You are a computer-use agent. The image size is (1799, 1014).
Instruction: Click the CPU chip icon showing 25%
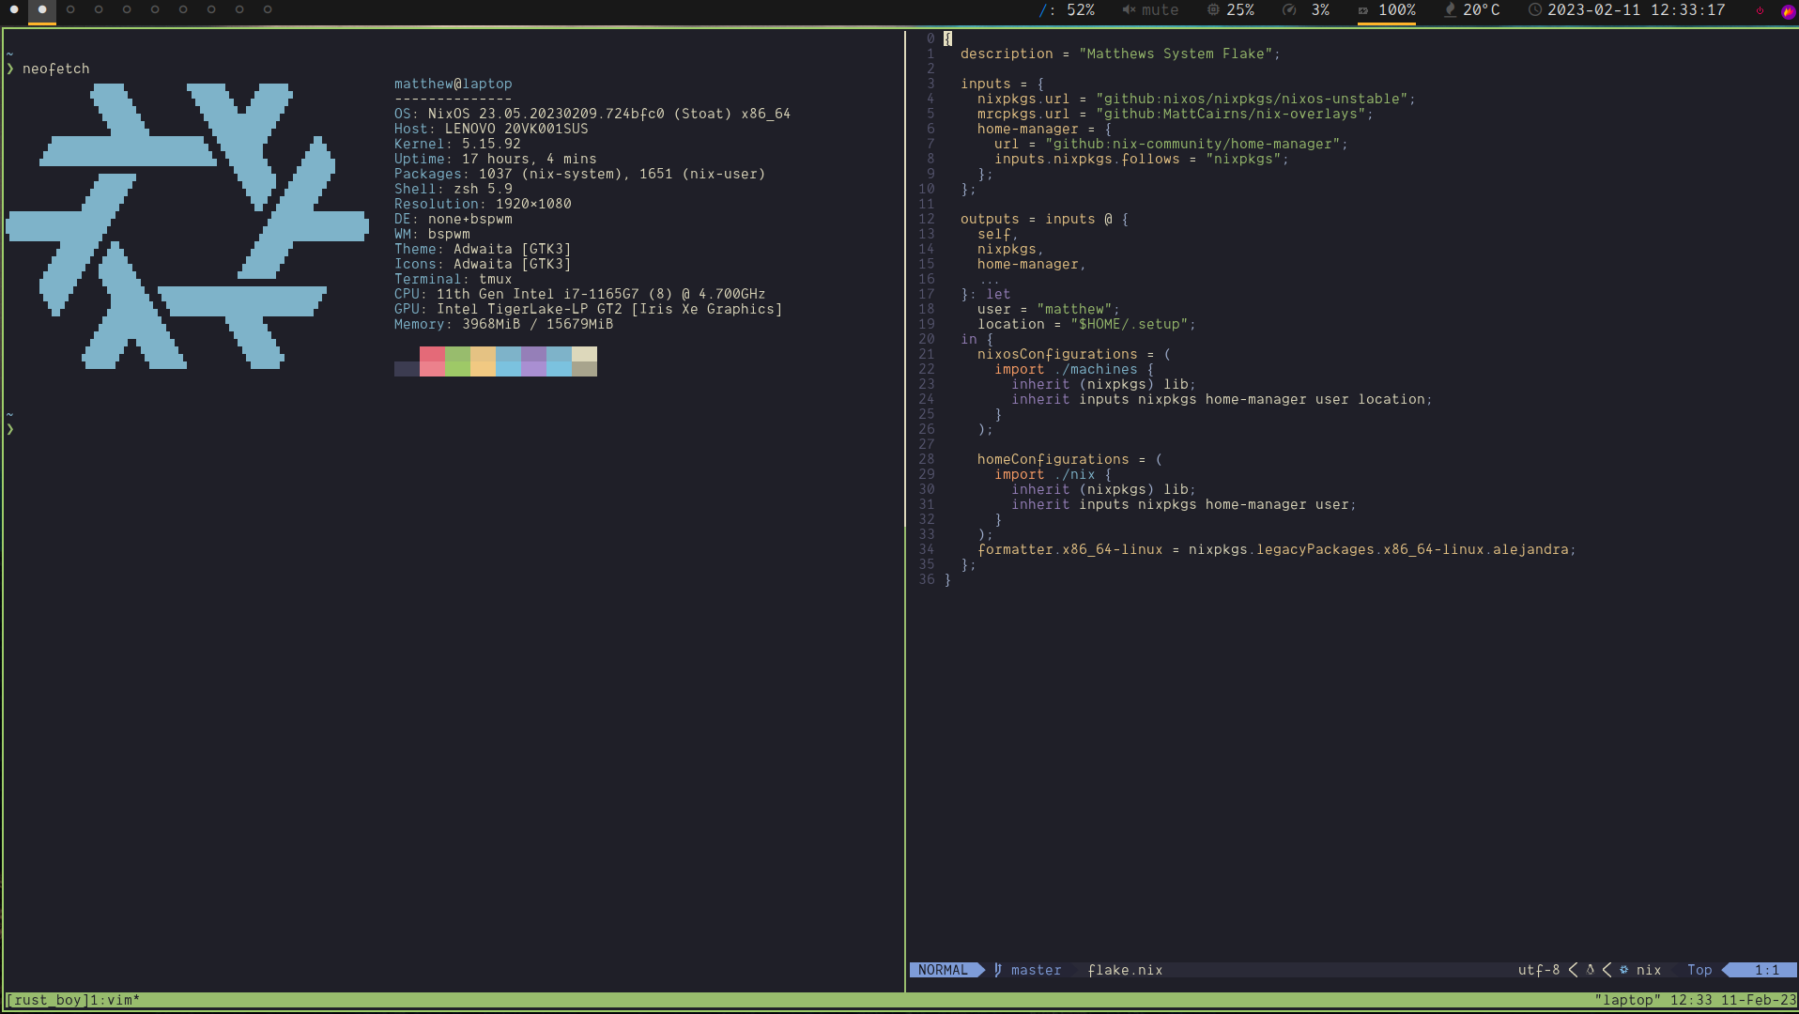(x=1213, y=9)
